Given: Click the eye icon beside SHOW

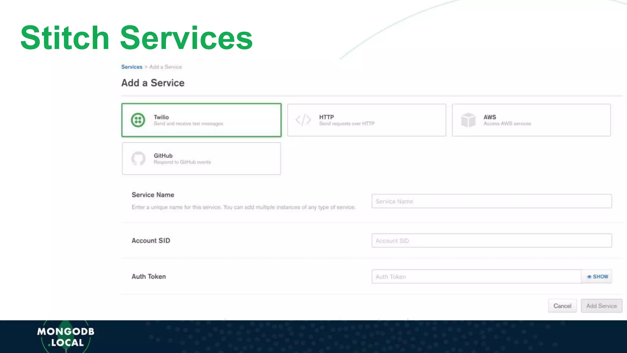Looking at the screenshot, I should click(x=589, y=277).
